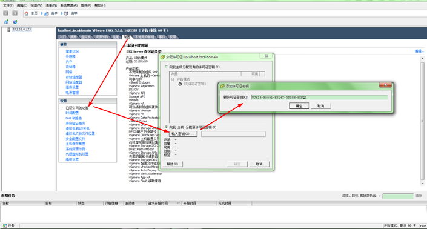Click the 请求开始时间 column sort arrow
Screen dimensions: 427x229
(178, 203)
